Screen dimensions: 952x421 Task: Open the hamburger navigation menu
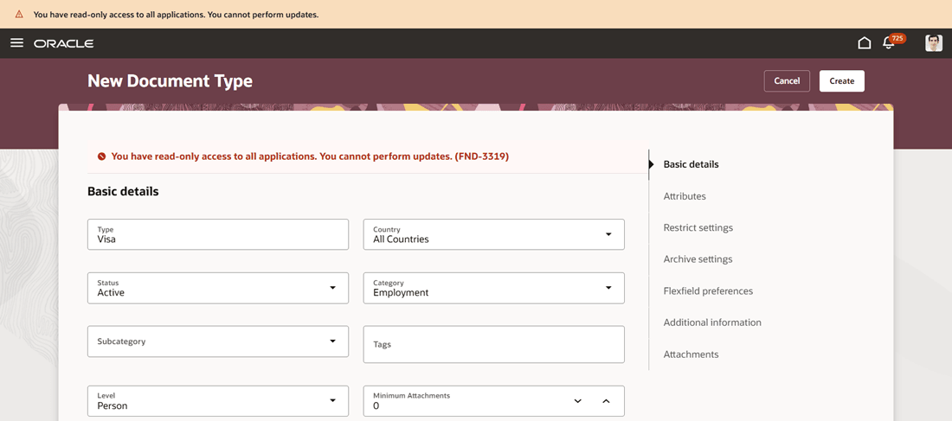[17, 43]
